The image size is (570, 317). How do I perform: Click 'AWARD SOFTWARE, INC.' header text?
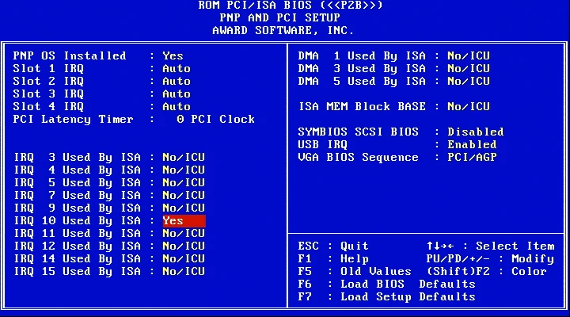(x=283, y=30)
